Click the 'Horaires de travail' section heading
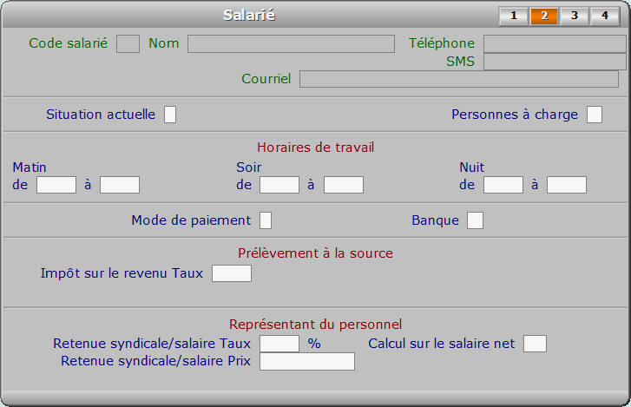Image resolution: width=631 pixels, height=407 pixels. click(x=316, y=148)
